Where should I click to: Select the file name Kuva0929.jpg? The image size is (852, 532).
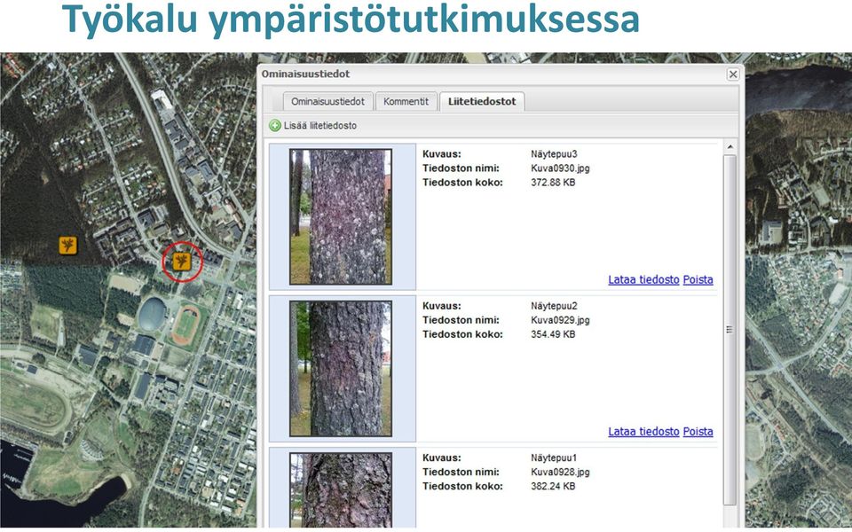(560, 320)
